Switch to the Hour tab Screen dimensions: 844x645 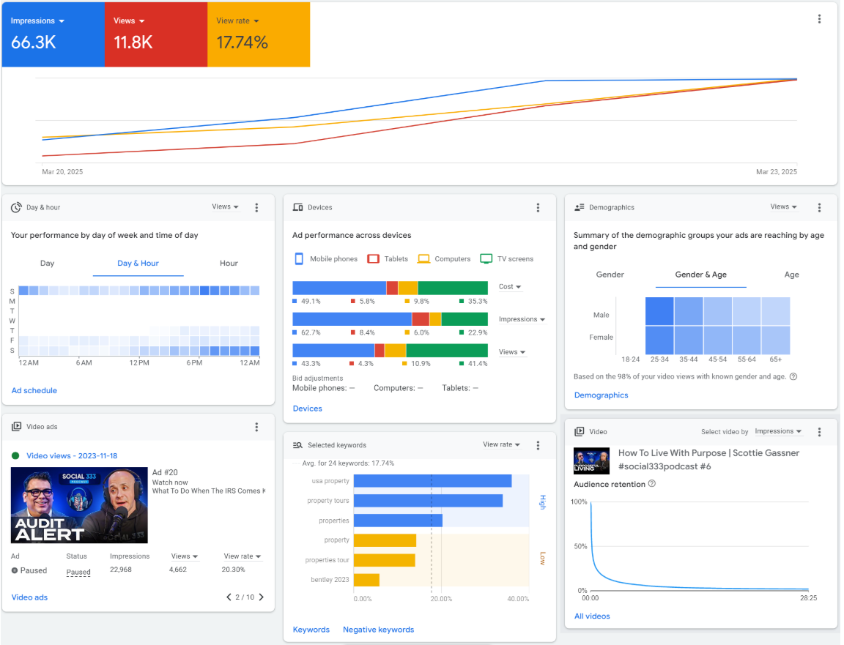(229, 264)
